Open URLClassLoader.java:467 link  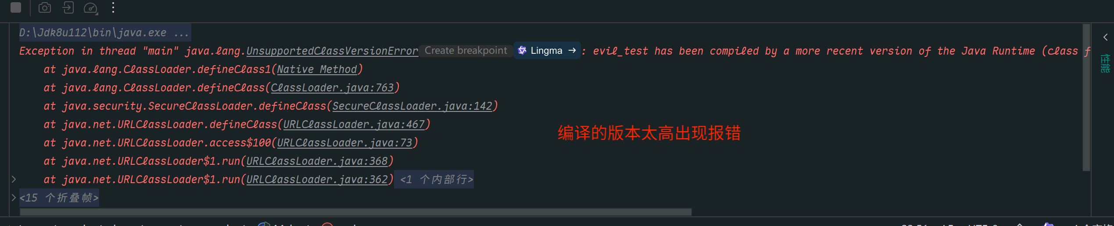[354, 125]
